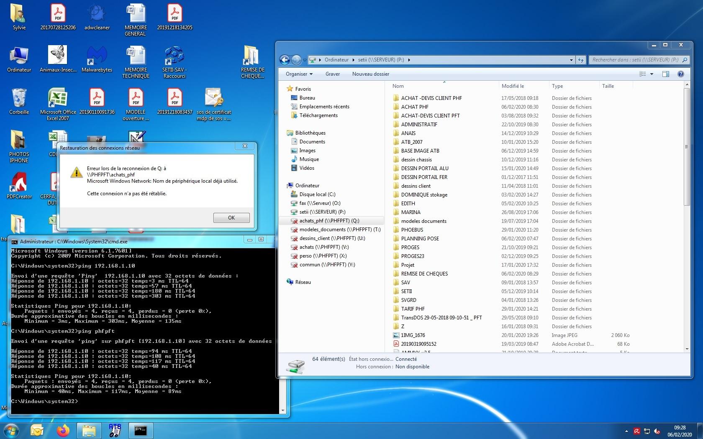Select the TARIF PHF folder
This screenshot has width=703, height=439.
413,309
